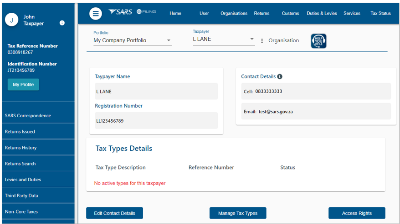The width and height of the screenshot is (400, 224).
Task: Click John Taxpayer's avatar circle
Action: (11, 20)
